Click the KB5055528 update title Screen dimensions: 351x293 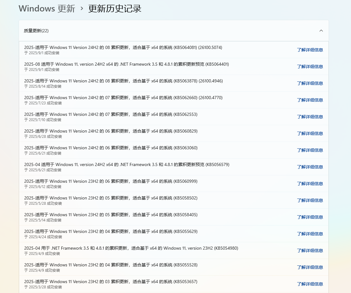(111, 265)
